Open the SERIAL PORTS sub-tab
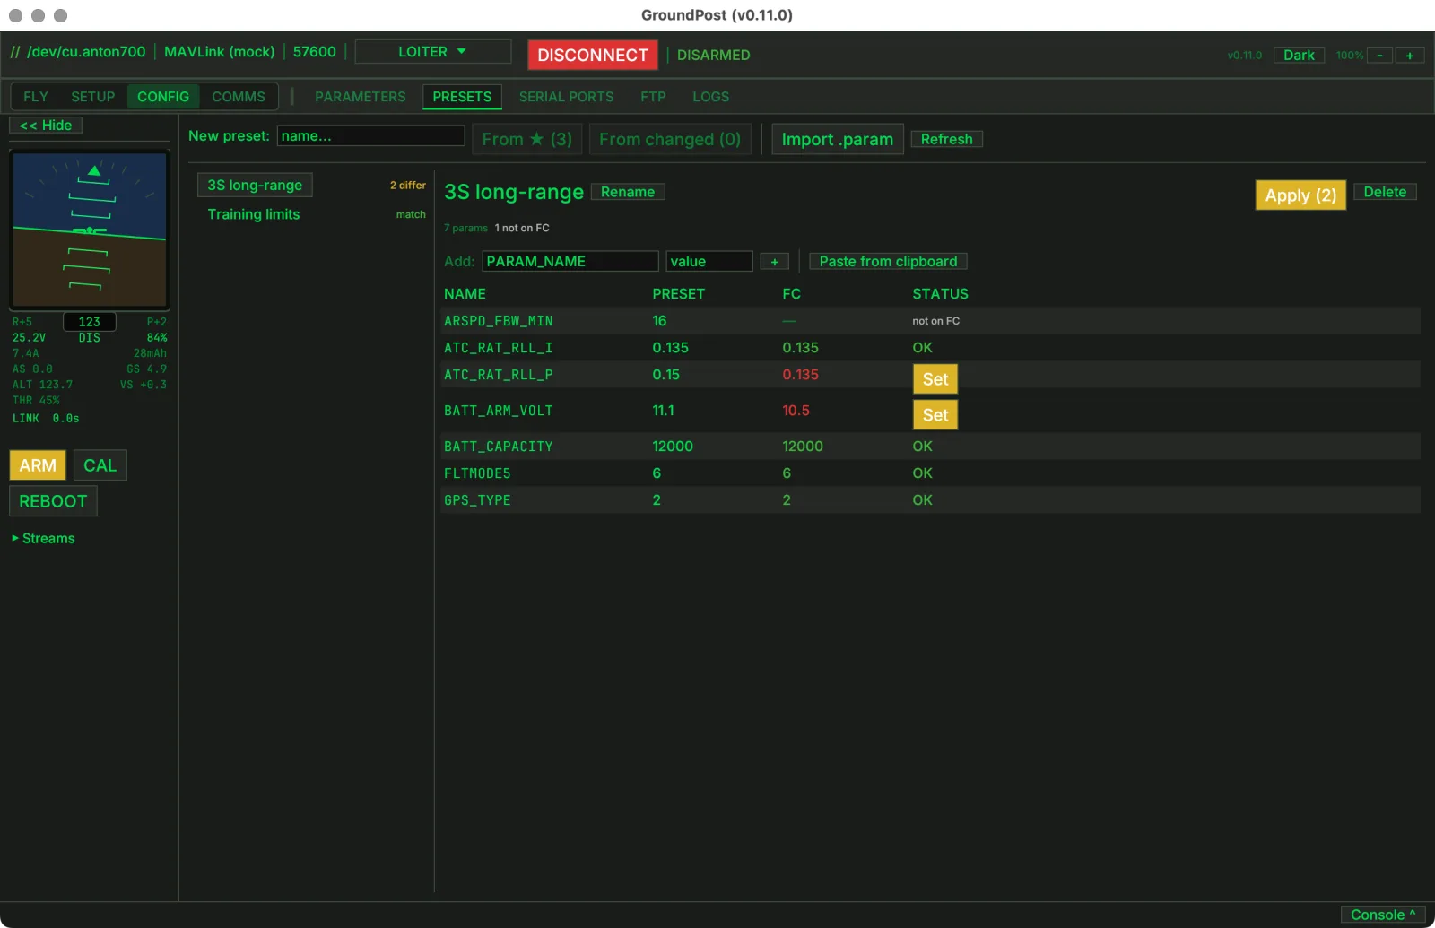 tap(566, 97)
